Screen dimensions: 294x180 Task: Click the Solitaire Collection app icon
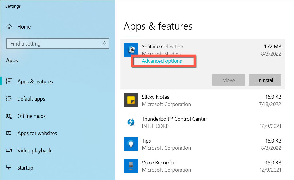[131, 50]
